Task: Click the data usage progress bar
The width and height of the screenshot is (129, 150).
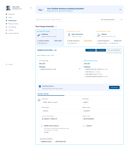Action: coord(80,95)
